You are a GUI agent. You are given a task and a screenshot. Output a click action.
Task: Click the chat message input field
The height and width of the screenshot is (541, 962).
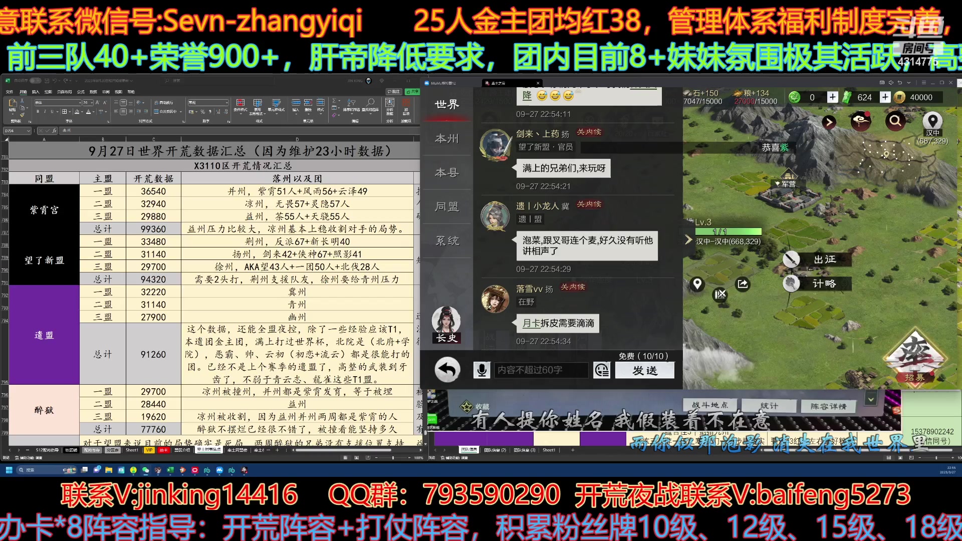click(540, 370)
